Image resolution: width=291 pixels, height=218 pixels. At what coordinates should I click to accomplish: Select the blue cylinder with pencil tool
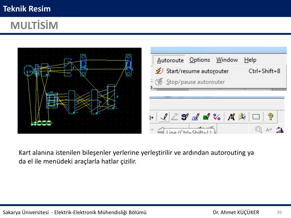click(x=185, y=117)
